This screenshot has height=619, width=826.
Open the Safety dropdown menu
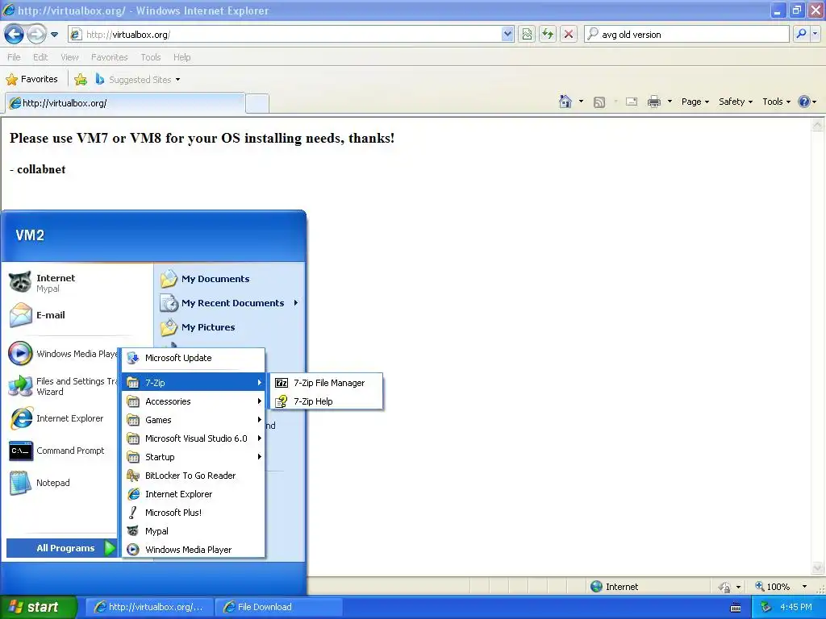[736, 102]
